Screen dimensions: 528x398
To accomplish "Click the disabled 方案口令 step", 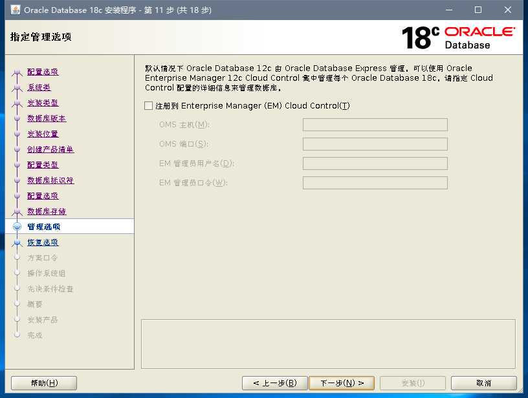I will pos(43,258).
